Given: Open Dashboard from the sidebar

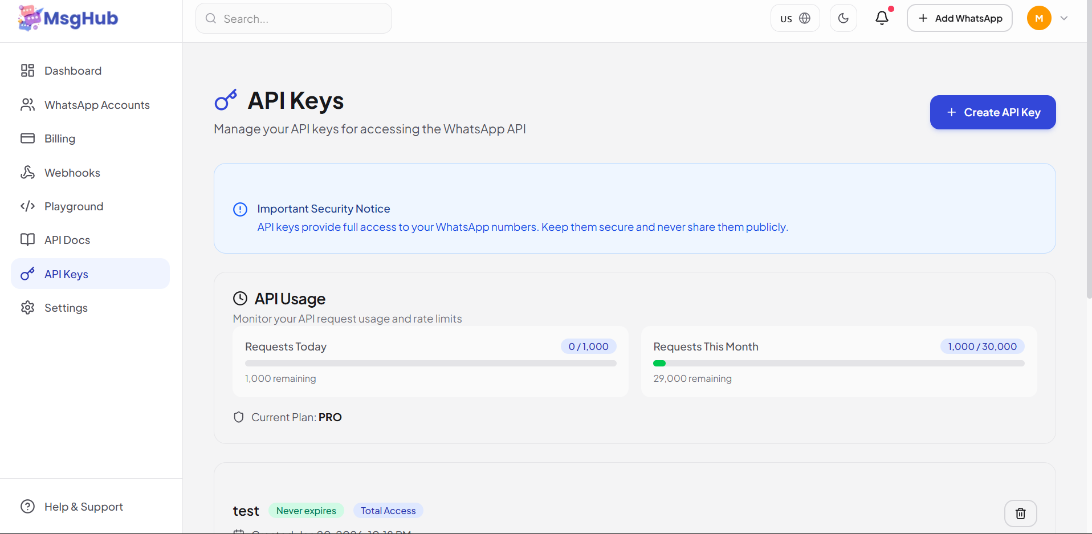Looking at the screenshot, I should [x=91, y=71].
